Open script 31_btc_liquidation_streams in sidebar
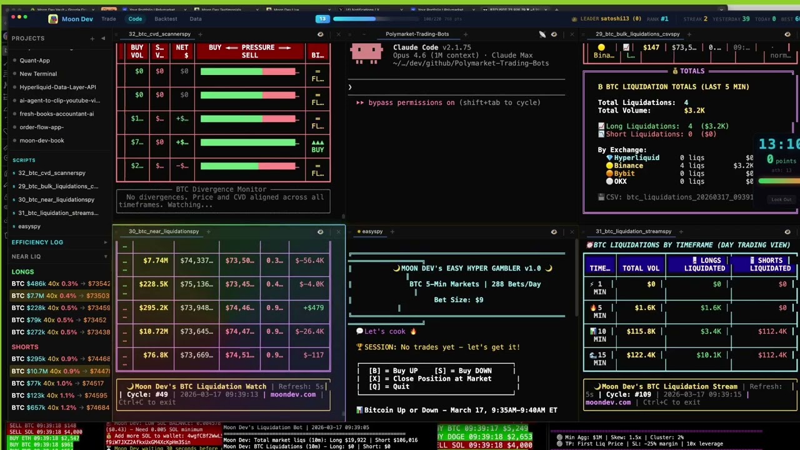 [58, 212]
